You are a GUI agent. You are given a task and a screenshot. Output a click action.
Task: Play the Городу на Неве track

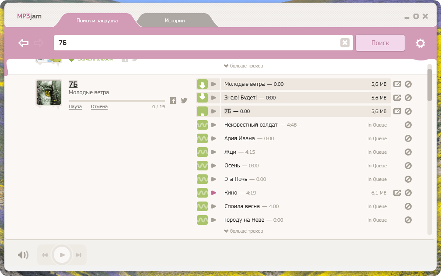coord(214,220)
